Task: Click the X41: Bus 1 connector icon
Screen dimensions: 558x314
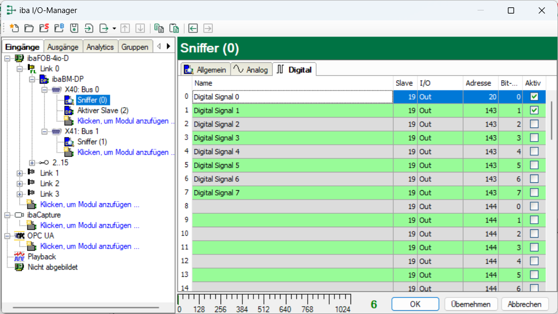Action: [56, 131]
